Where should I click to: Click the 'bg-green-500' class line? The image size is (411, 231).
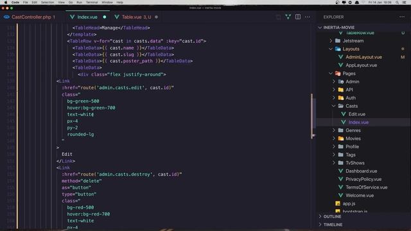point(83,101)
